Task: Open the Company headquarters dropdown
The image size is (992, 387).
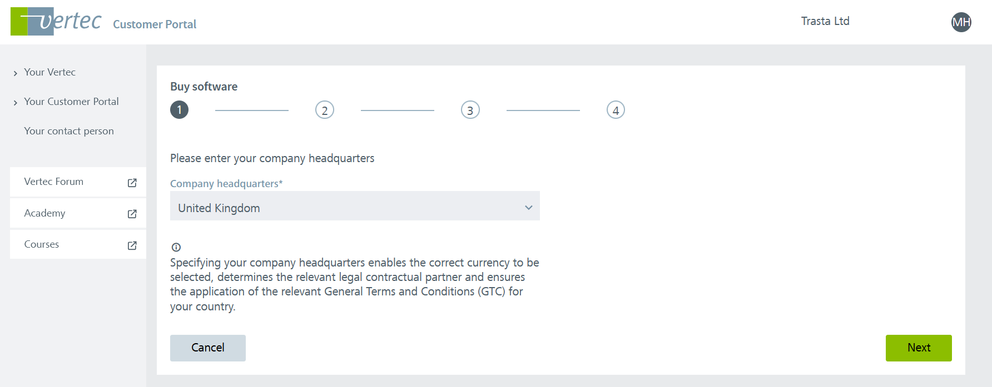Action: [x=355, y=208]
